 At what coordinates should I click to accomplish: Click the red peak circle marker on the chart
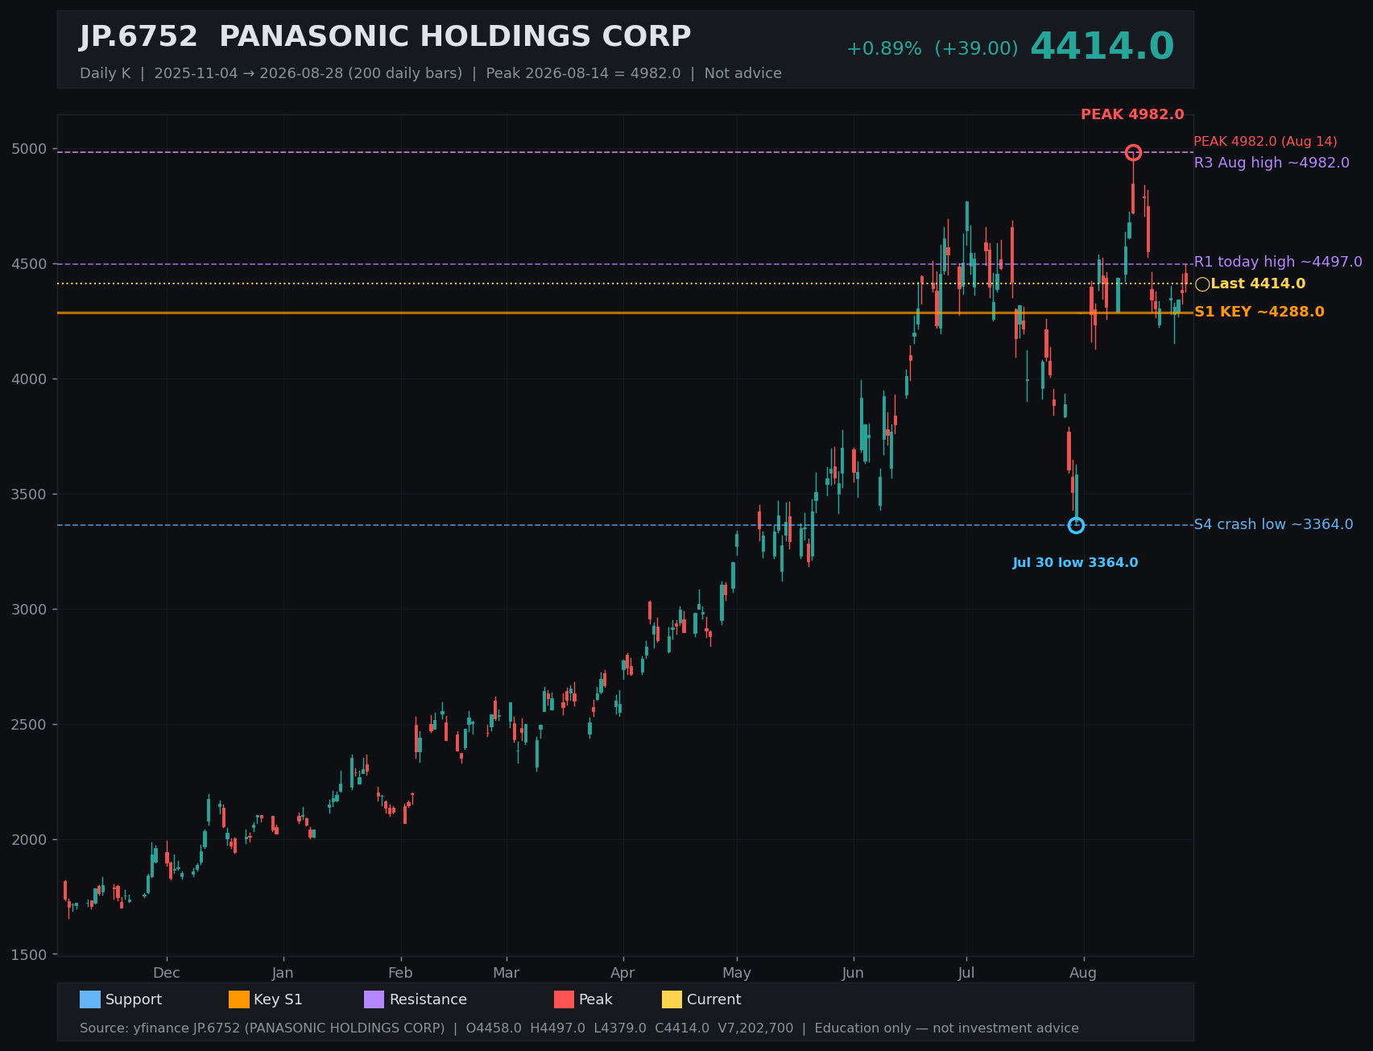click(x=1133, y=153)
